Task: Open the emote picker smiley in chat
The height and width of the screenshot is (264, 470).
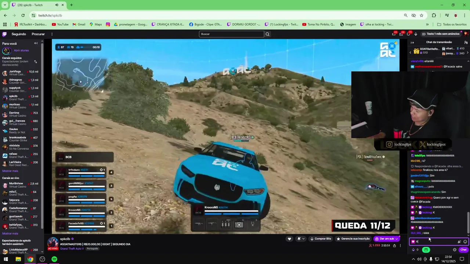Action: (x=465, y=242)
